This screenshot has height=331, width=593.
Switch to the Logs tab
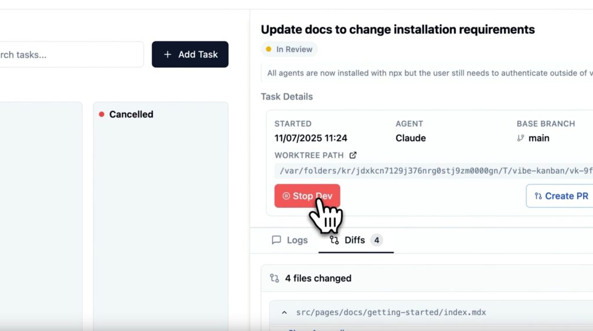(290, 240)
